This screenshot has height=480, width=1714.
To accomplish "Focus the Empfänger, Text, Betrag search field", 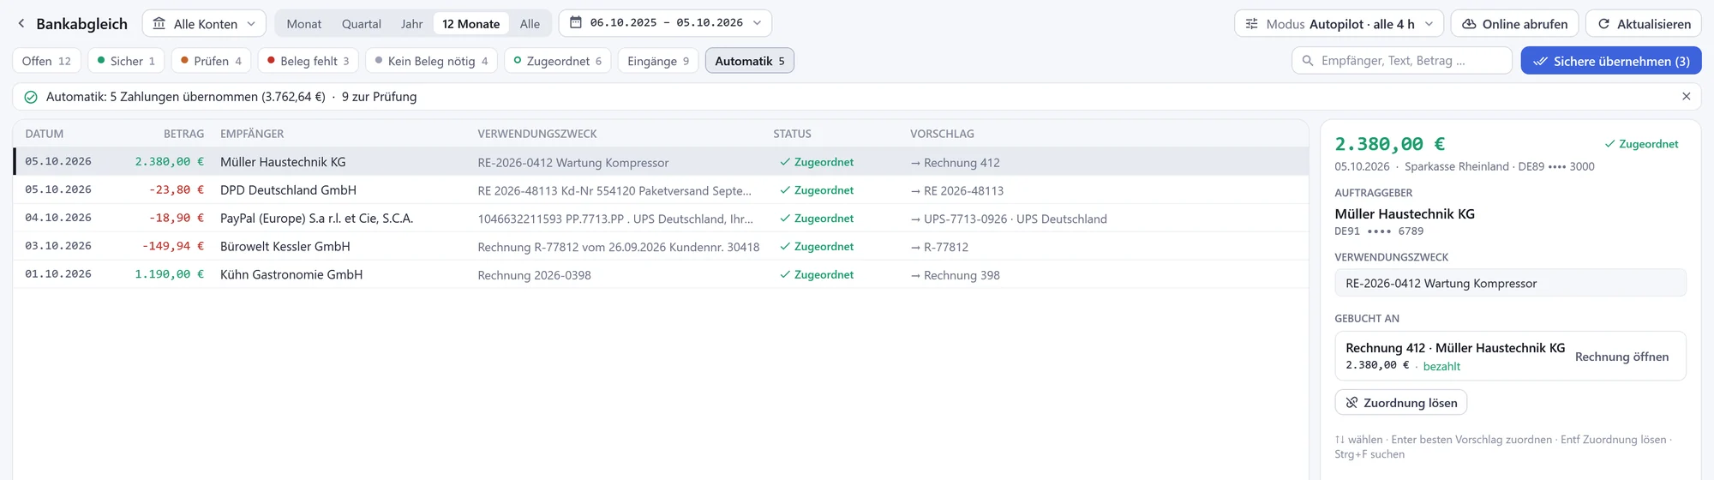I will coord(1402,61).
